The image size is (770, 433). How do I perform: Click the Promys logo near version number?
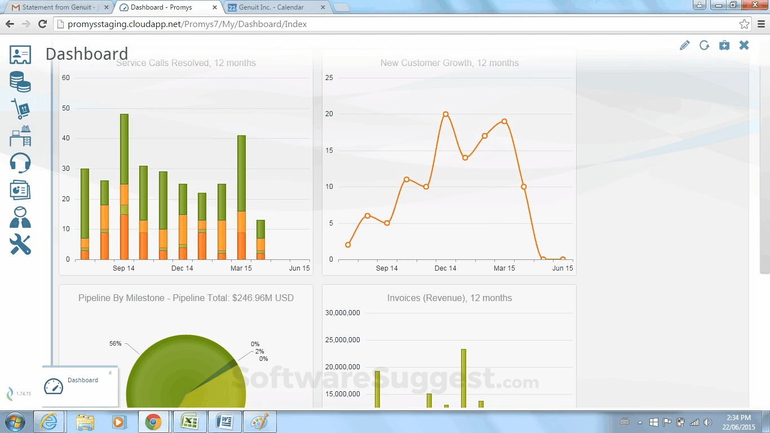coord(10,394)
